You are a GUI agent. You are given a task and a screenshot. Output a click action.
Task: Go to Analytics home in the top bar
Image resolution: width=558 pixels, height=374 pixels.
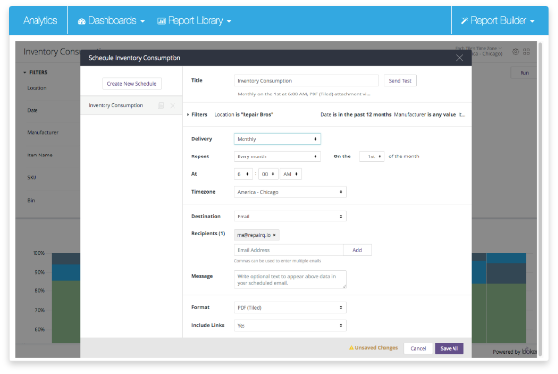[39, 21]
